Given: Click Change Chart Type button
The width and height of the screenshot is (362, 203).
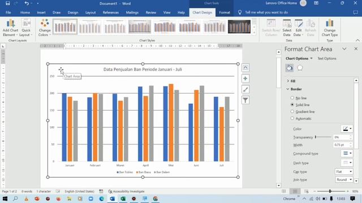Looking at the screenshot, I should tap(329, 28).
